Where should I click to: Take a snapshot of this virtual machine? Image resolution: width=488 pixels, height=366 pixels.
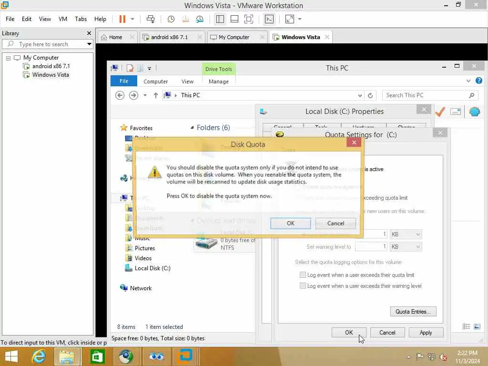click(x=171, y=19)
